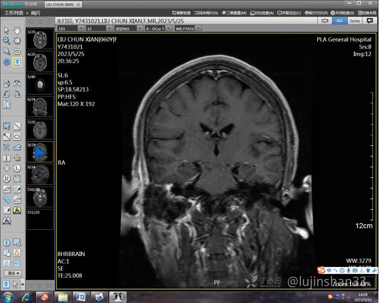Viewport: 379px width, 303px height.
Task: Open the 1X1 layout dropdown
Action: [69, 28]
